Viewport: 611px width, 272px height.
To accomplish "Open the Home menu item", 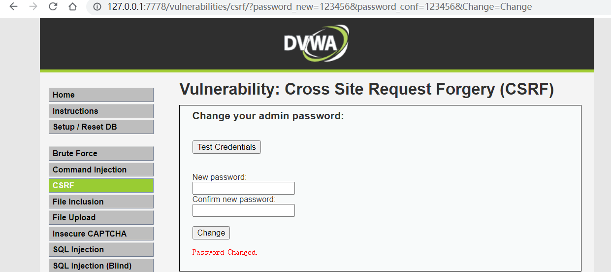I will click(101, 95).
